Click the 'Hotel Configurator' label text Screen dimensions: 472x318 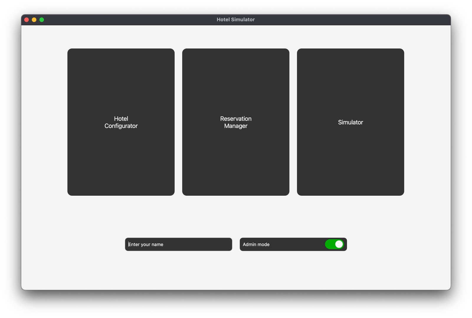[x=121, y=122]
